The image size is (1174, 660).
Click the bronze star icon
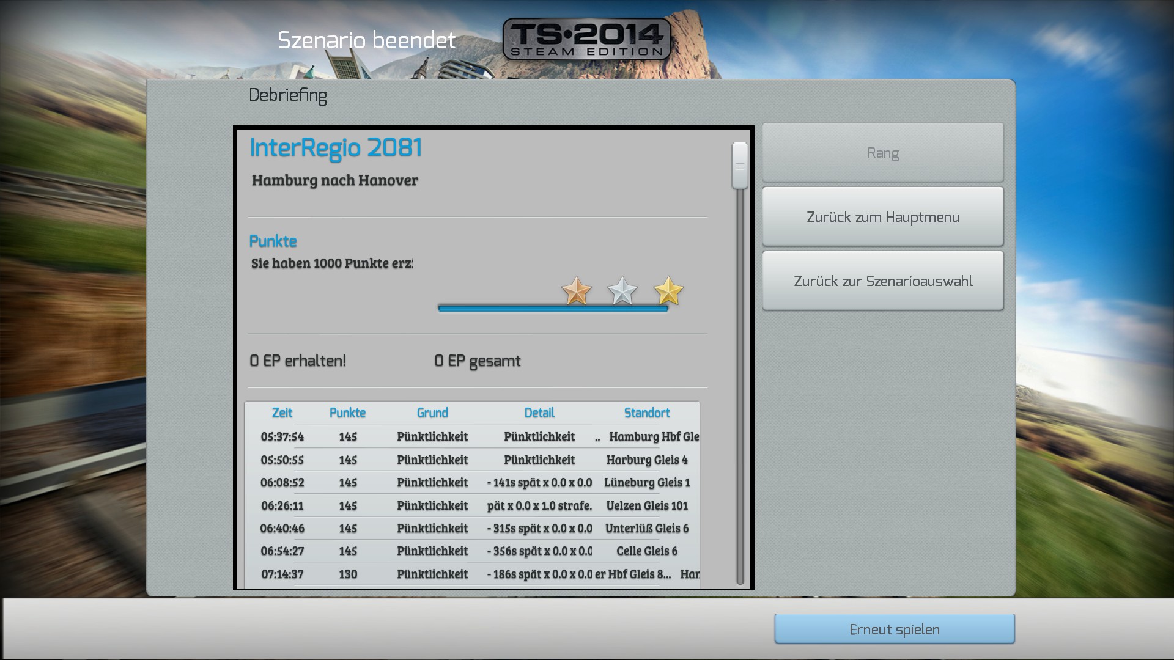pos(576,291)
